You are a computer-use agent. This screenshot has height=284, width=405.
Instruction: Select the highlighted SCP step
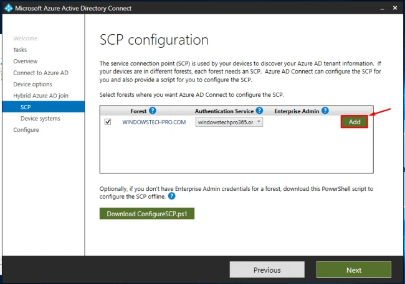pos(44,107)
